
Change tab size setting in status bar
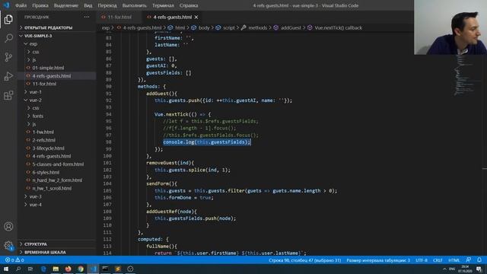378,260
